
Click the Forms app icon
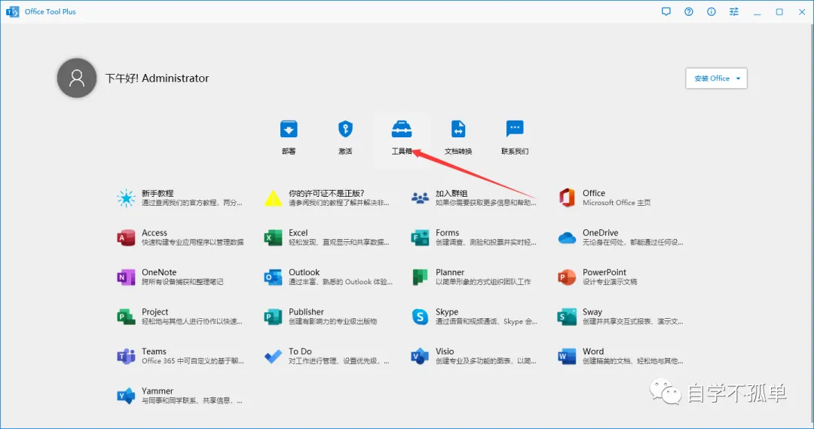pyautogui.click(x=420, y=237)
